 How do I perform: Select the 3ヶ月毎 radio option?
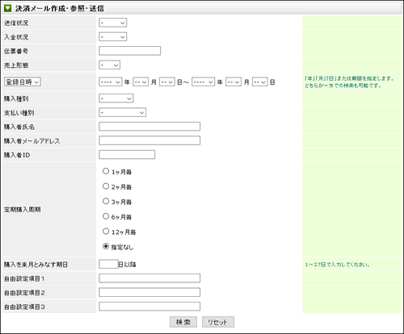point(106,201)
